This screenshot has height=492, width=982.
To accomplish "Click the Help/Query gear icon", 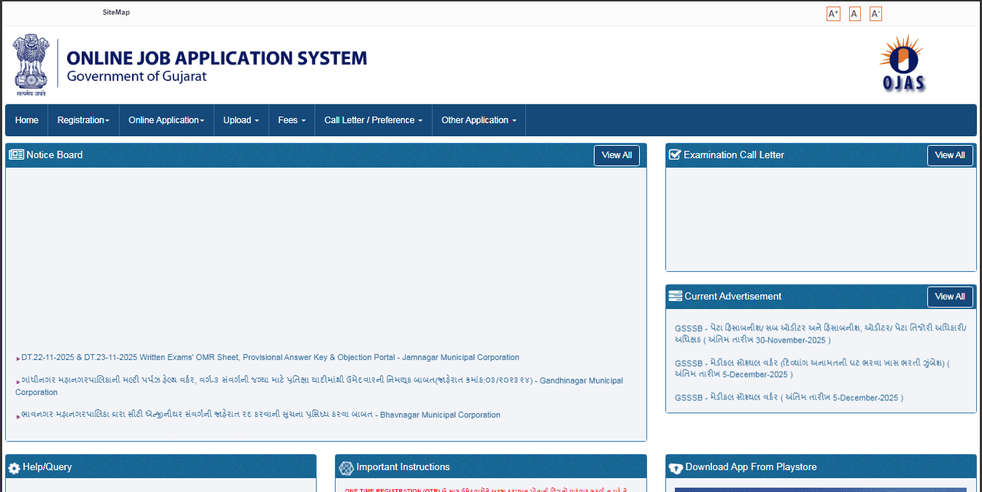I will point(15,466).
